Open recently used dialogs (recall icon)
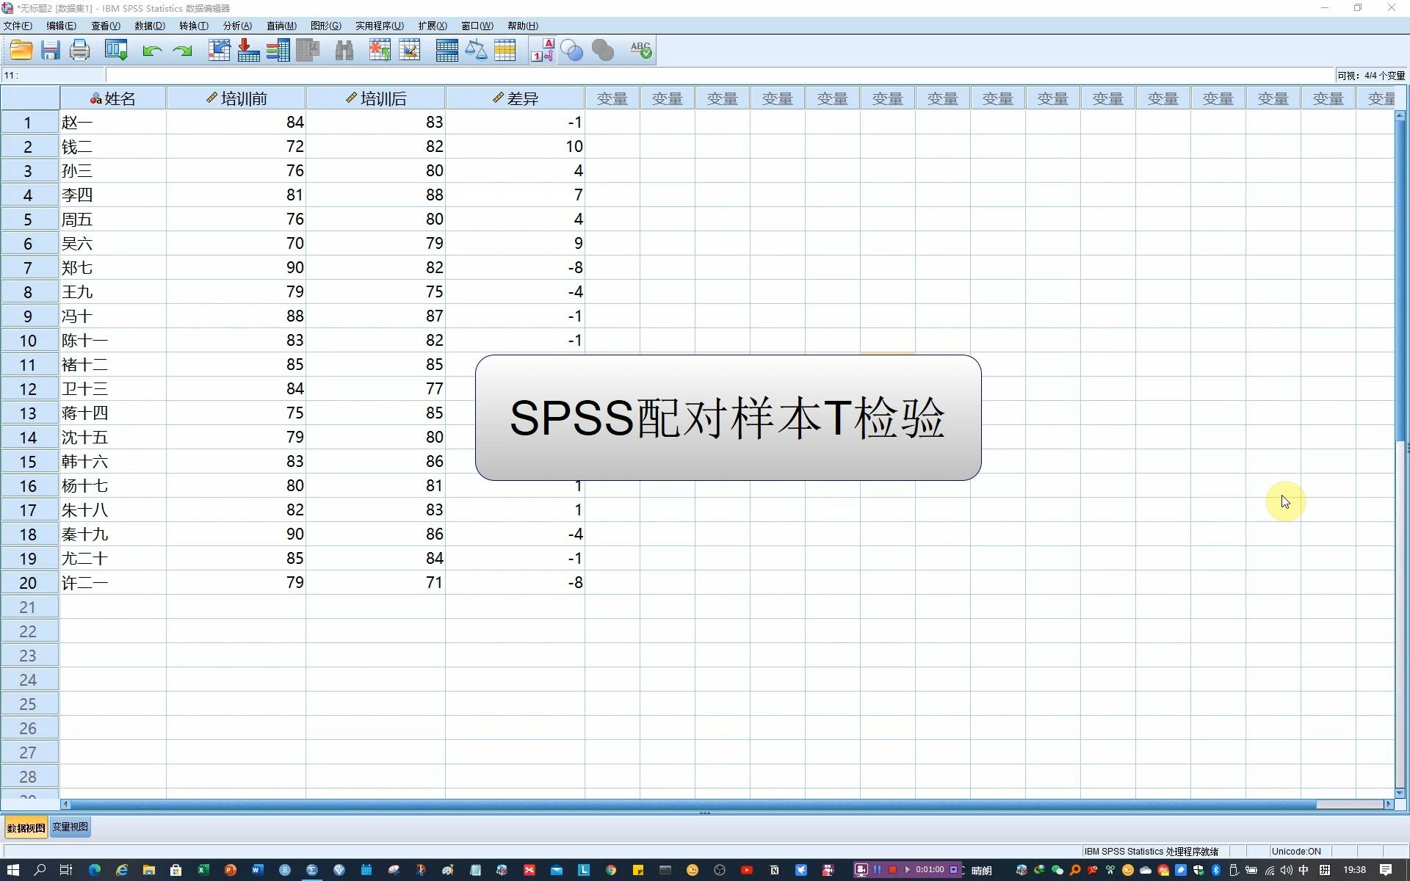This screenshot has width=1410, height=881. click(x=115, y=50)
